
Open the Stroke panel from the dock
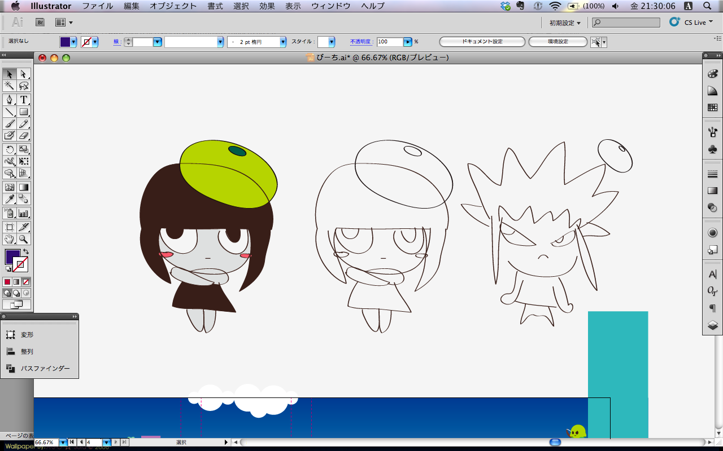click(x=712, y=174)
